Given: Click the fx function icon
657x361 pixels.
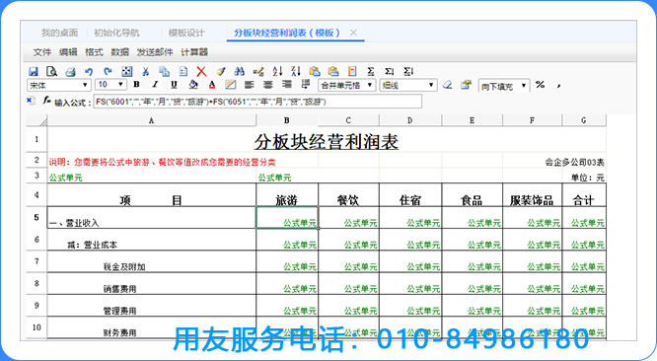Looking at the screenshot, I should pyautogui.click(x=46, y=101).
